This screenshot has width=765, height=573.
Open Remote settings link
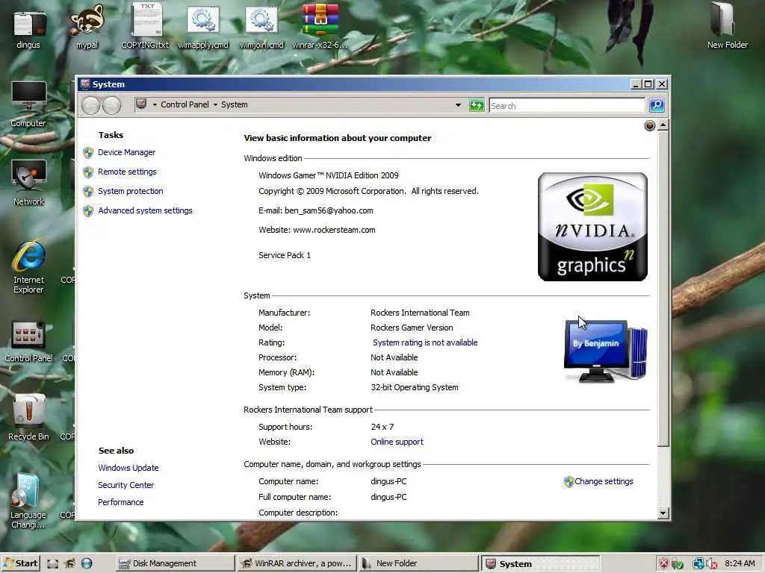tap(127, 172)
